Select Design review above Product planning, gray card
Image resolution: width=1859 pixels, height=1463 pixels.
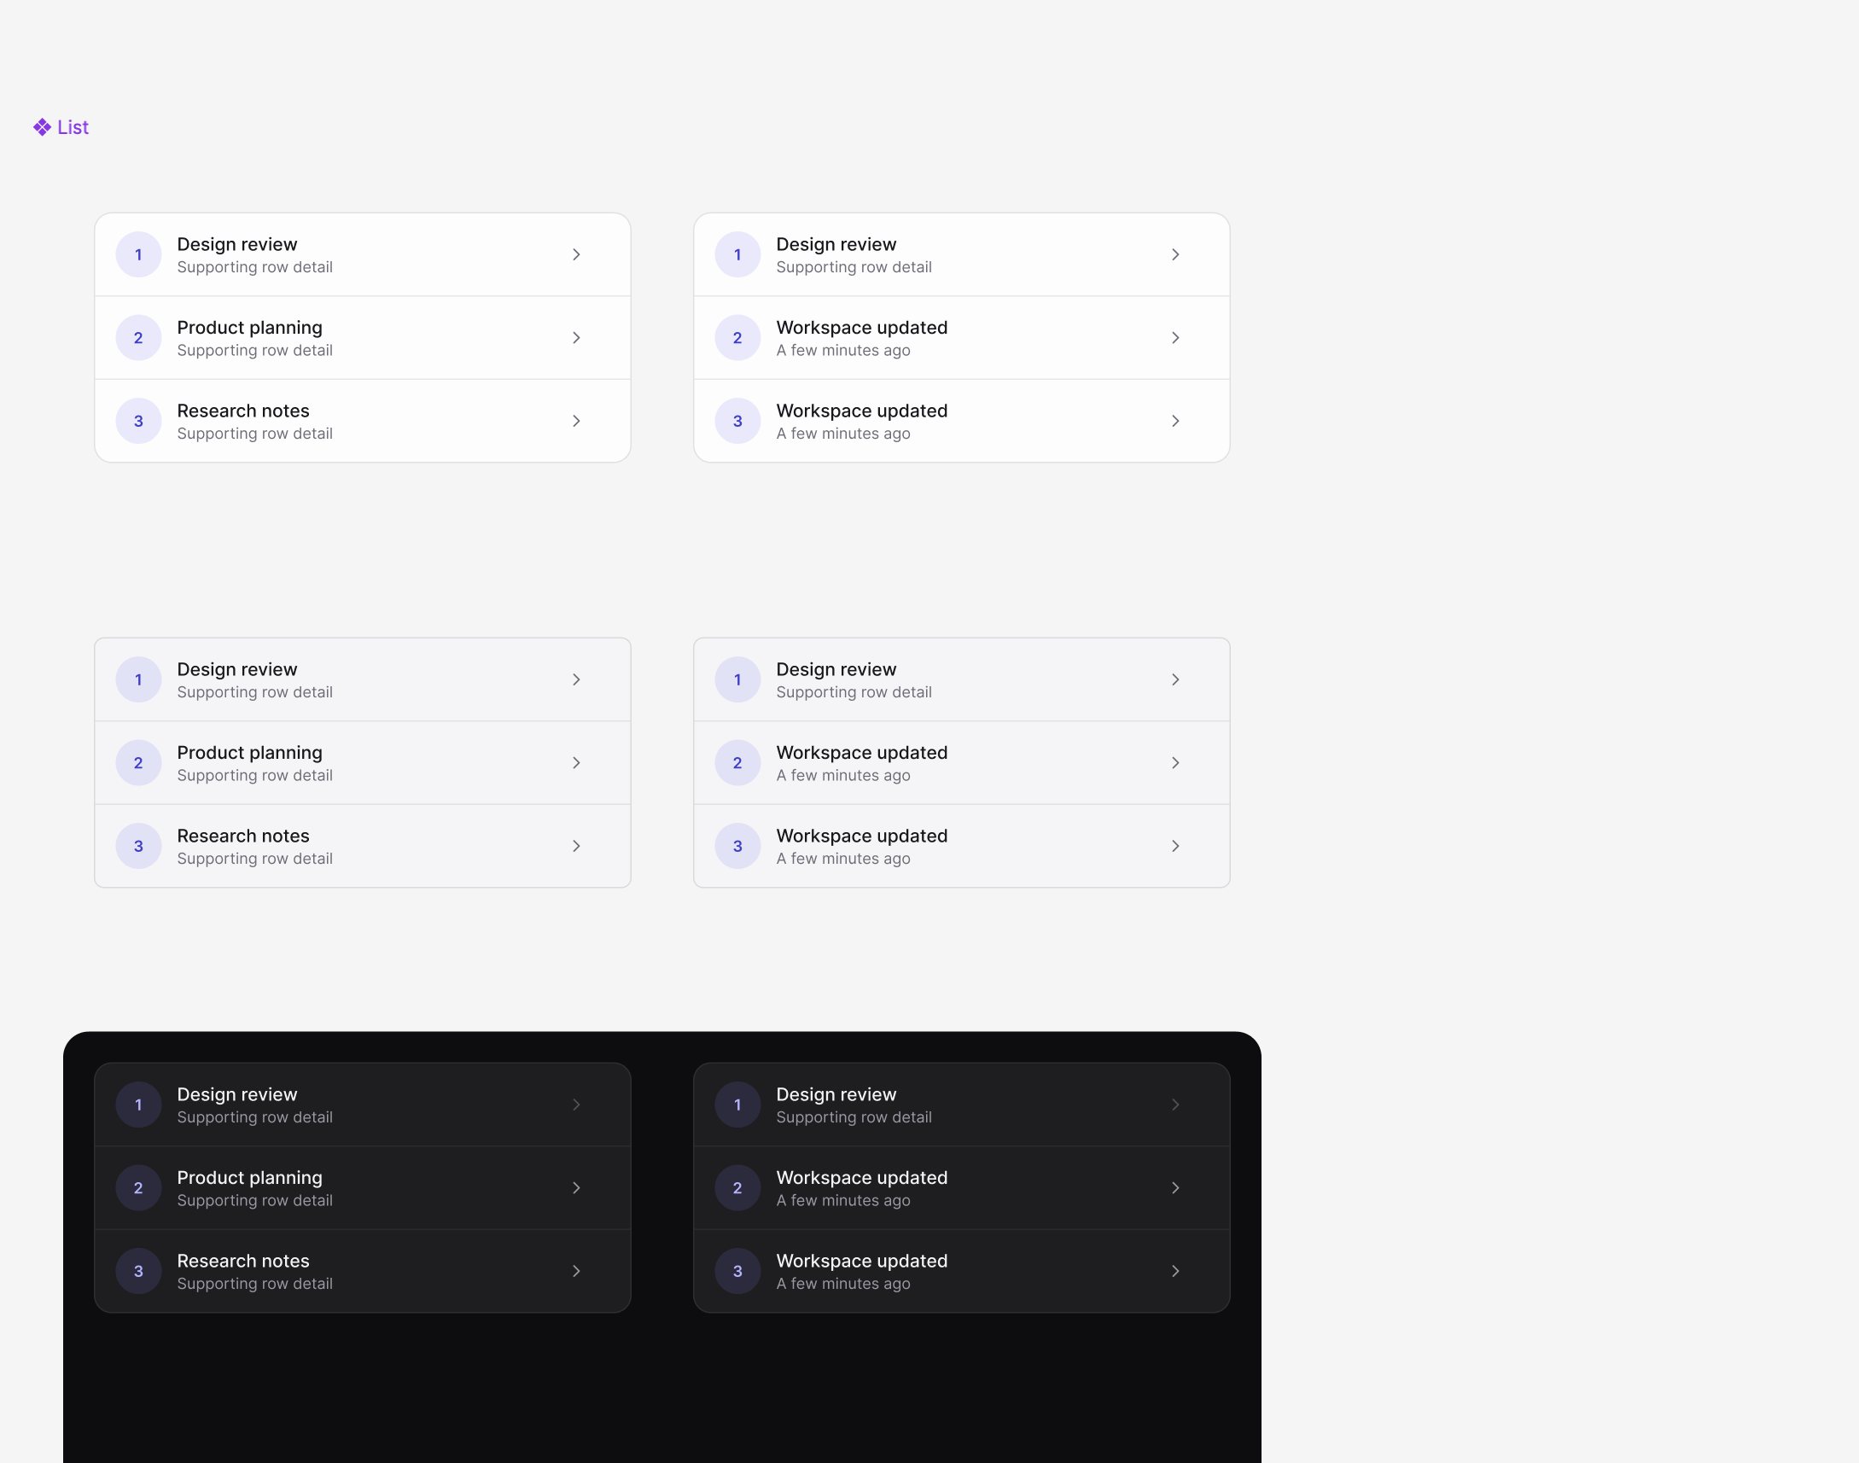(237, 669)
